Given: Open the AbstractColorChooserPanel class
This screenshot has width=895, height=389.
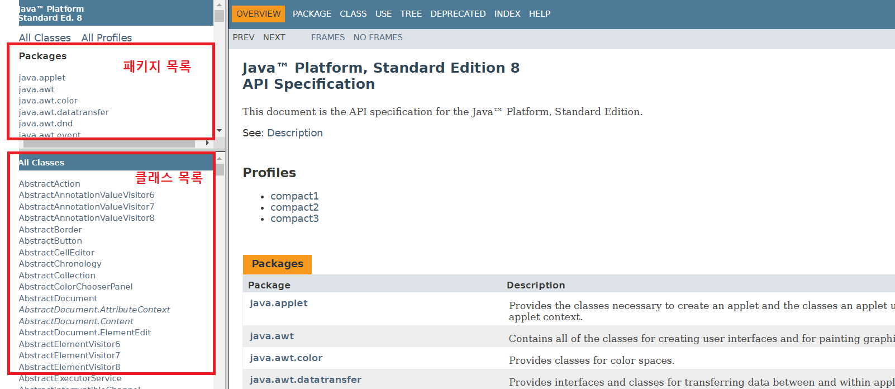Looking at the screenshot, I should pos(76,287).
